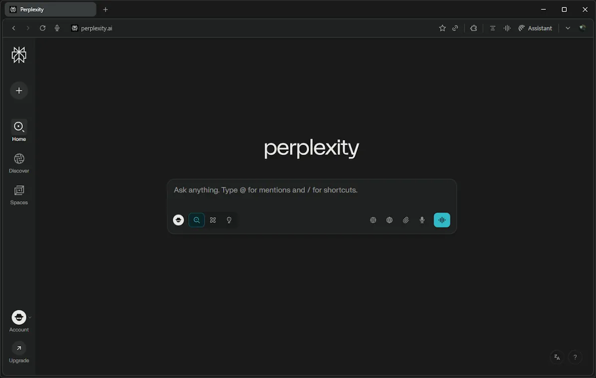Image resolution: width=596 pixels, height=378 pixels.
Task: Click the Perplexity logo in the sidebar
Action: click(19, 55)
